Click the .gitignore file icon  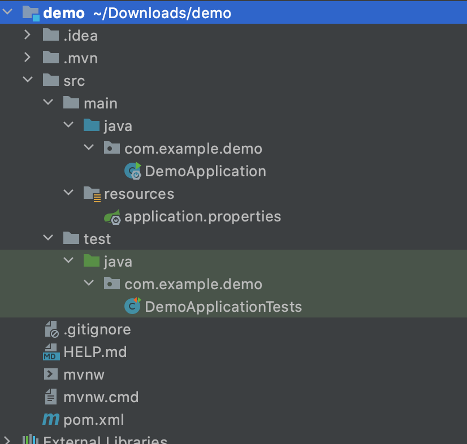click(x=51, y=329)
